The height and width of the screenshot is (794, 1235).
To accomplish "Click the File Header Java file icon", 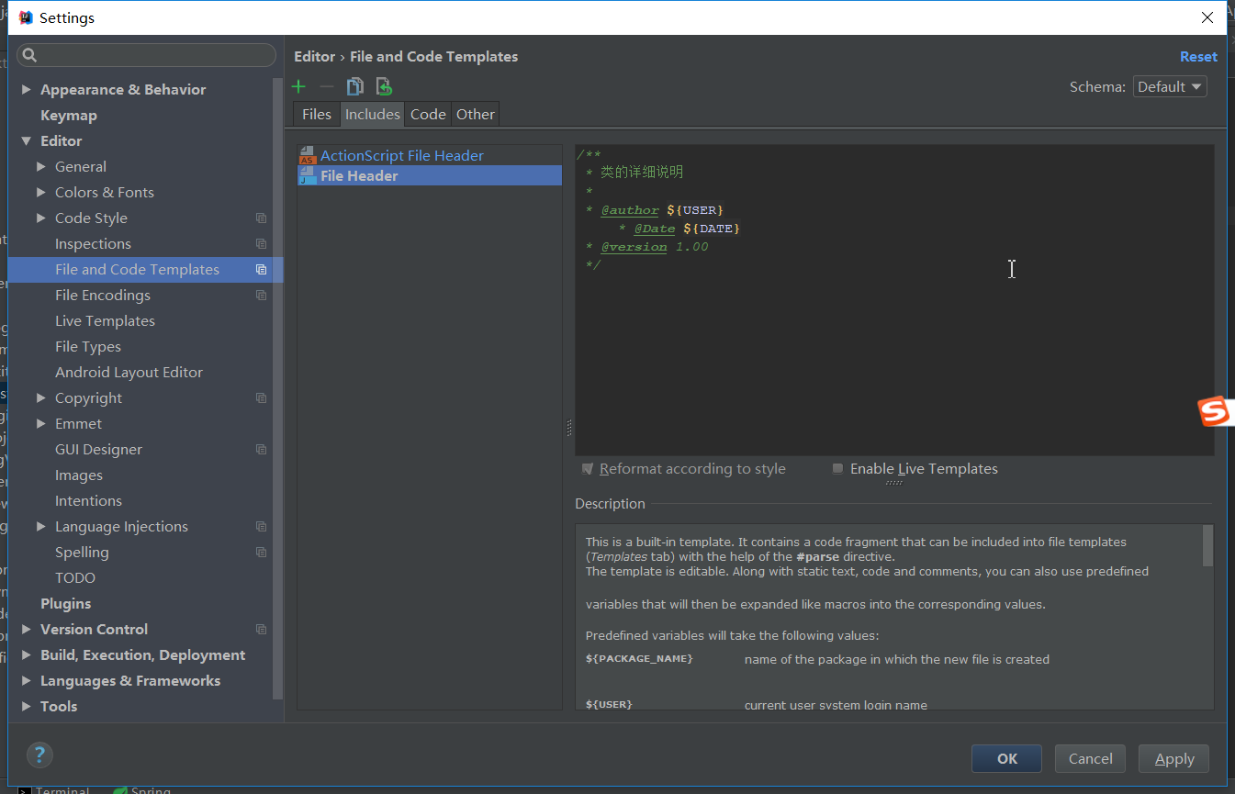I will tap(308, 176).
